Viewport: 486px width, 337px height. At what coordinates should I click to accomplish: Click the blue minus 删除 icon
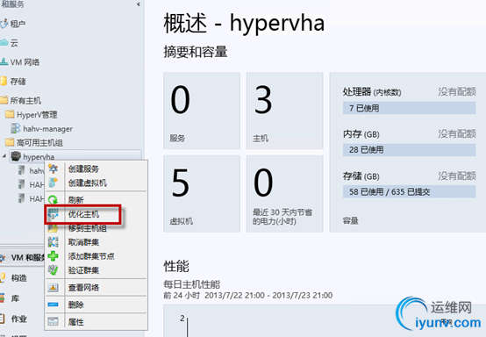click(53, 305)
